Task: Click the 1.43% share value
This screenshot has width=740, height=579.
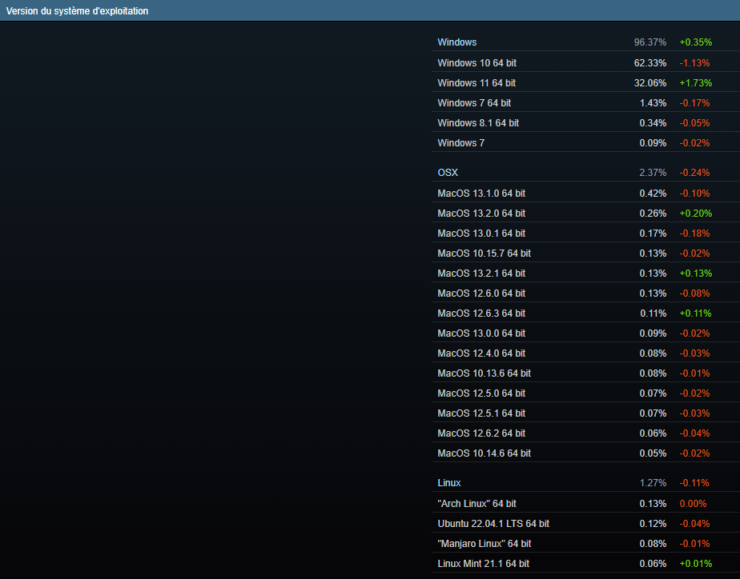Action: 653,102
